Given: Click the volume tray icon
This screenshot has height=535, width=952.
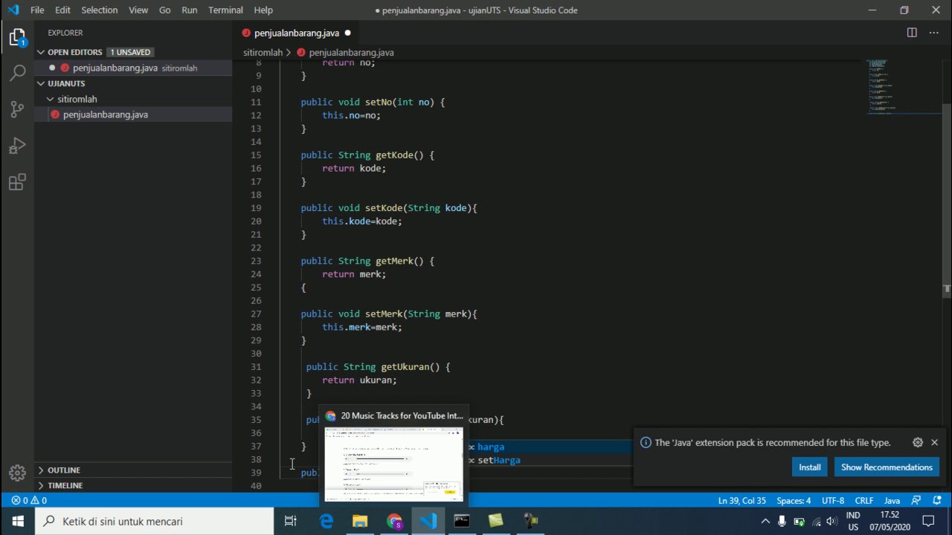Looking at the screenshot, I should point(832,522).
